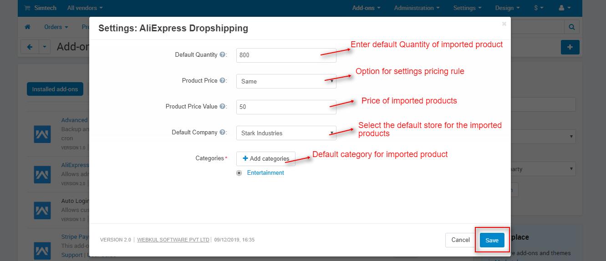Open the Default Company dropdown
Screen dimensions: 606x261
point(286,133)
